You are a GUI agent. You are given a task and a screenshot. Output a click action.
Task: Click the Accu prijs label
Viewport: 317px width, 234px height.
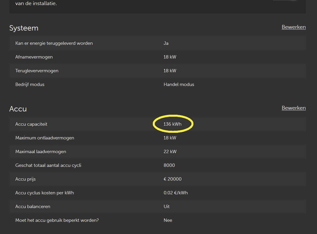(x=25, y=179)
